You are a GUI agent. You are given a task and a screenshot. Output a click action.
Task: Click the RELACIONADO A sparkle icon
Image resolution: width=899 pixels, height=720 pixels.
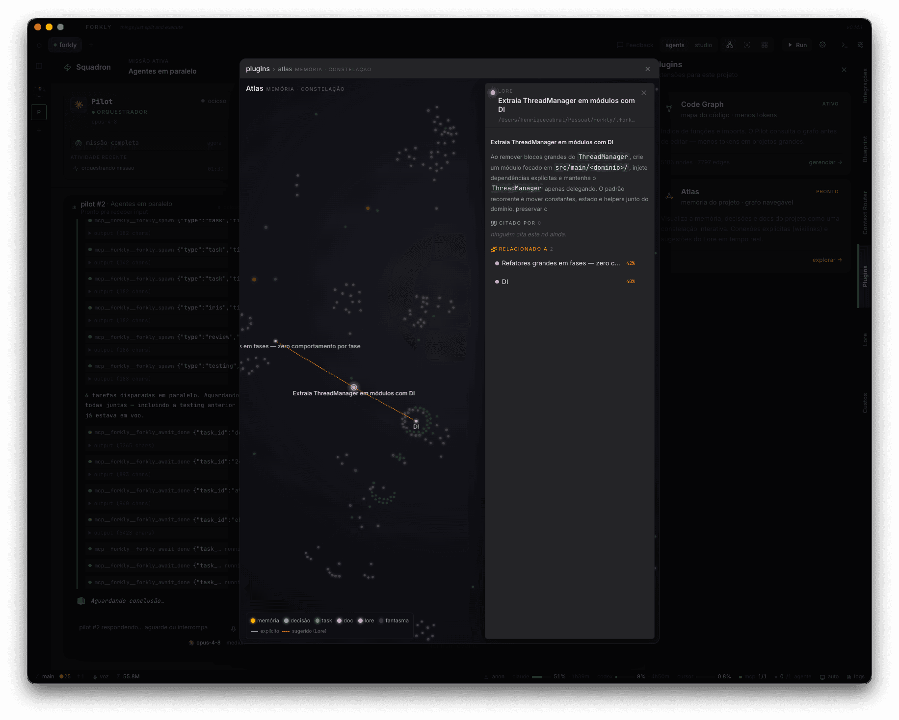494,249
